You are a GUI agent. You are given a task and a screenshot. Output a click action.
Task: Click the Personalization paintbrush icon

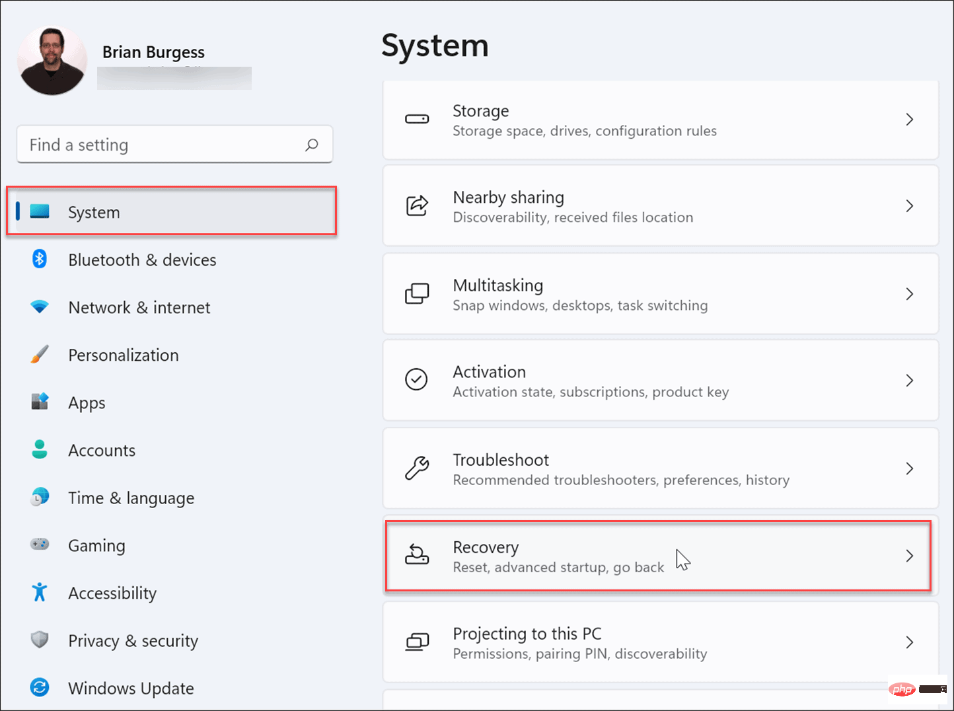click(x=40, y=354)
